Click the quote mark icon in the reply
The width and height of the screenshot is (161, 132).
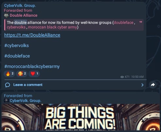141,22
